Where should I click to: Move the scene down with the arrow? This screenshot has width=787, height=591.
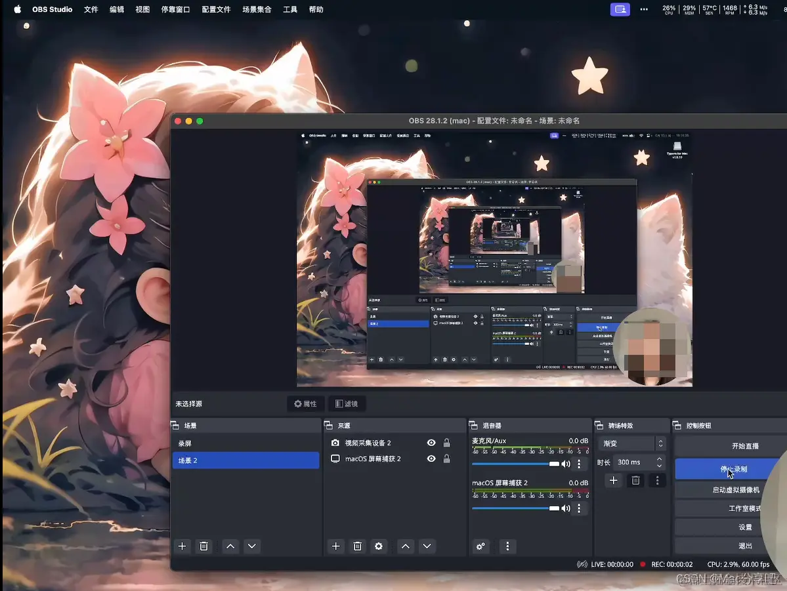pos(252,546)
